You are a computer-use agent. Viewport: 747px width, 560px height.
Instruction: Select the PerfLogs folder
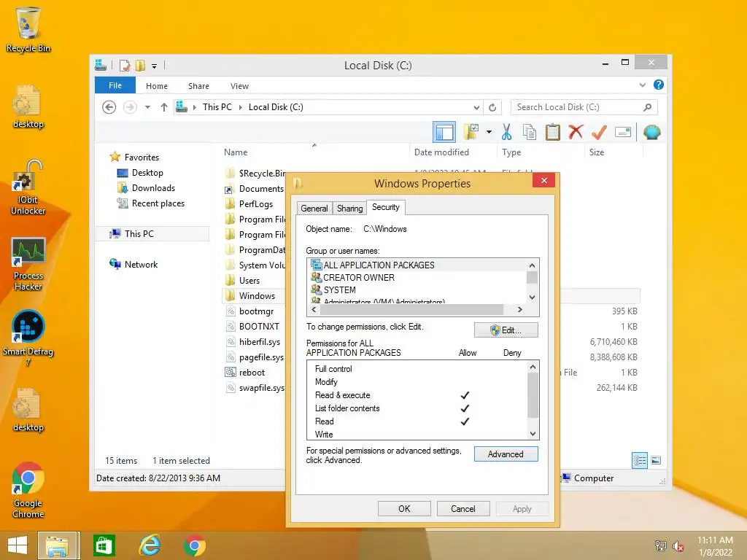256,204
